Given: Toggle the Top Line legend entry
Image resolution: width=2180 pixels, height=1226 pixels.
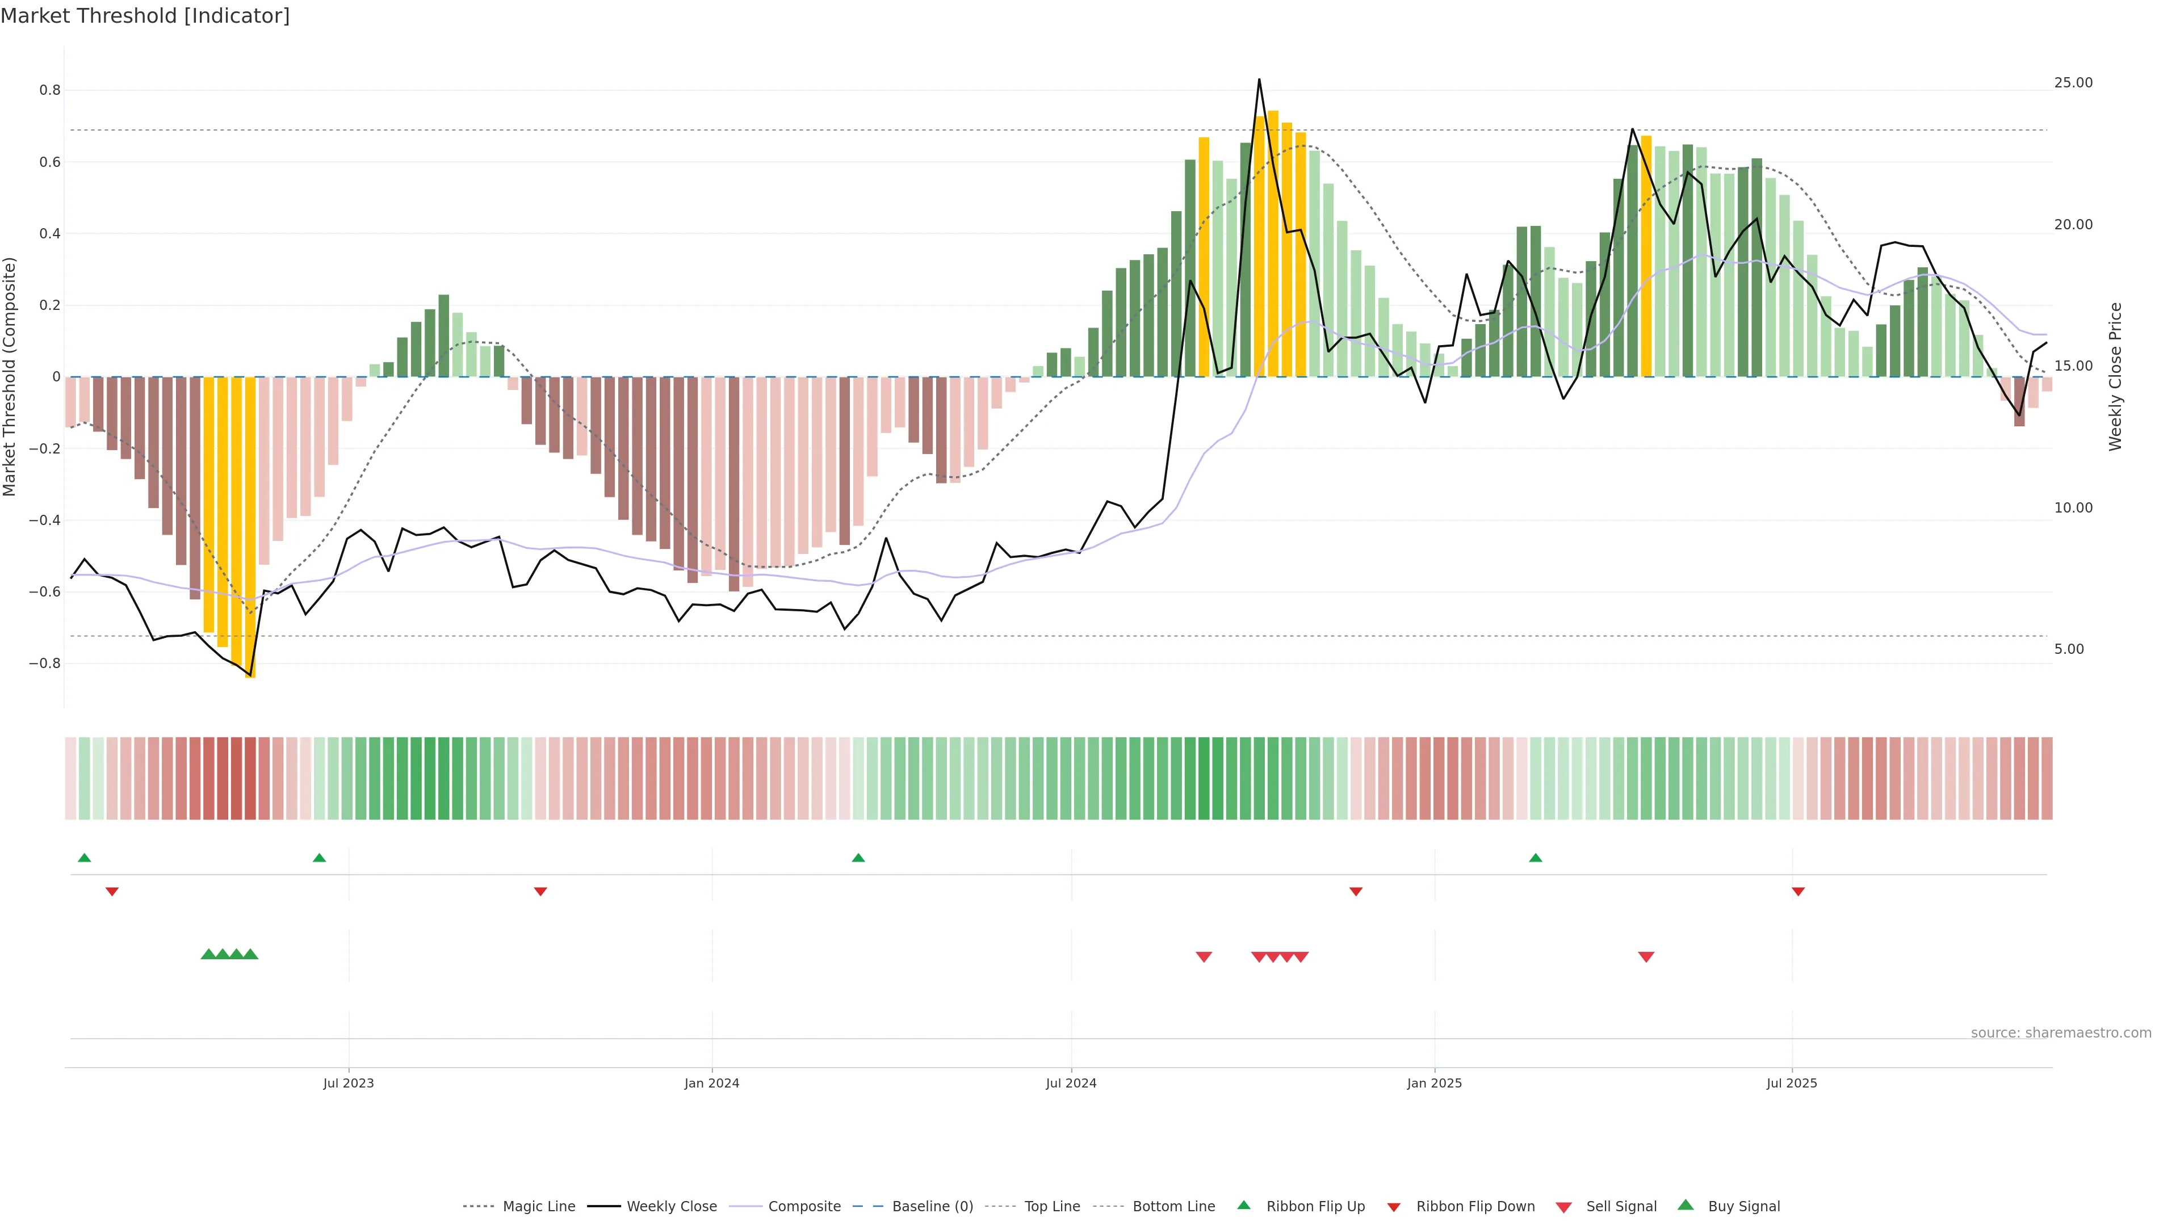Looking at the screenshot, I should 1052,1207.
